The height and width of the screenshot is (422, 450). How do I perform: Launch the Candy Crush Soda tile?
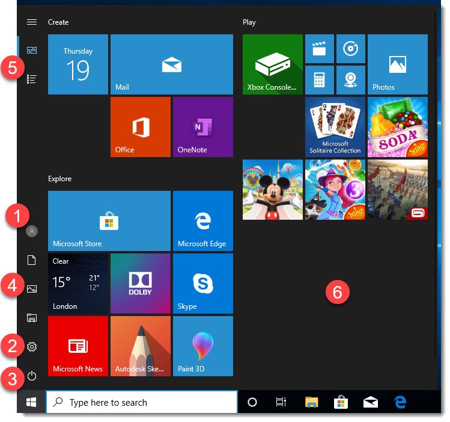click(398, 127)
